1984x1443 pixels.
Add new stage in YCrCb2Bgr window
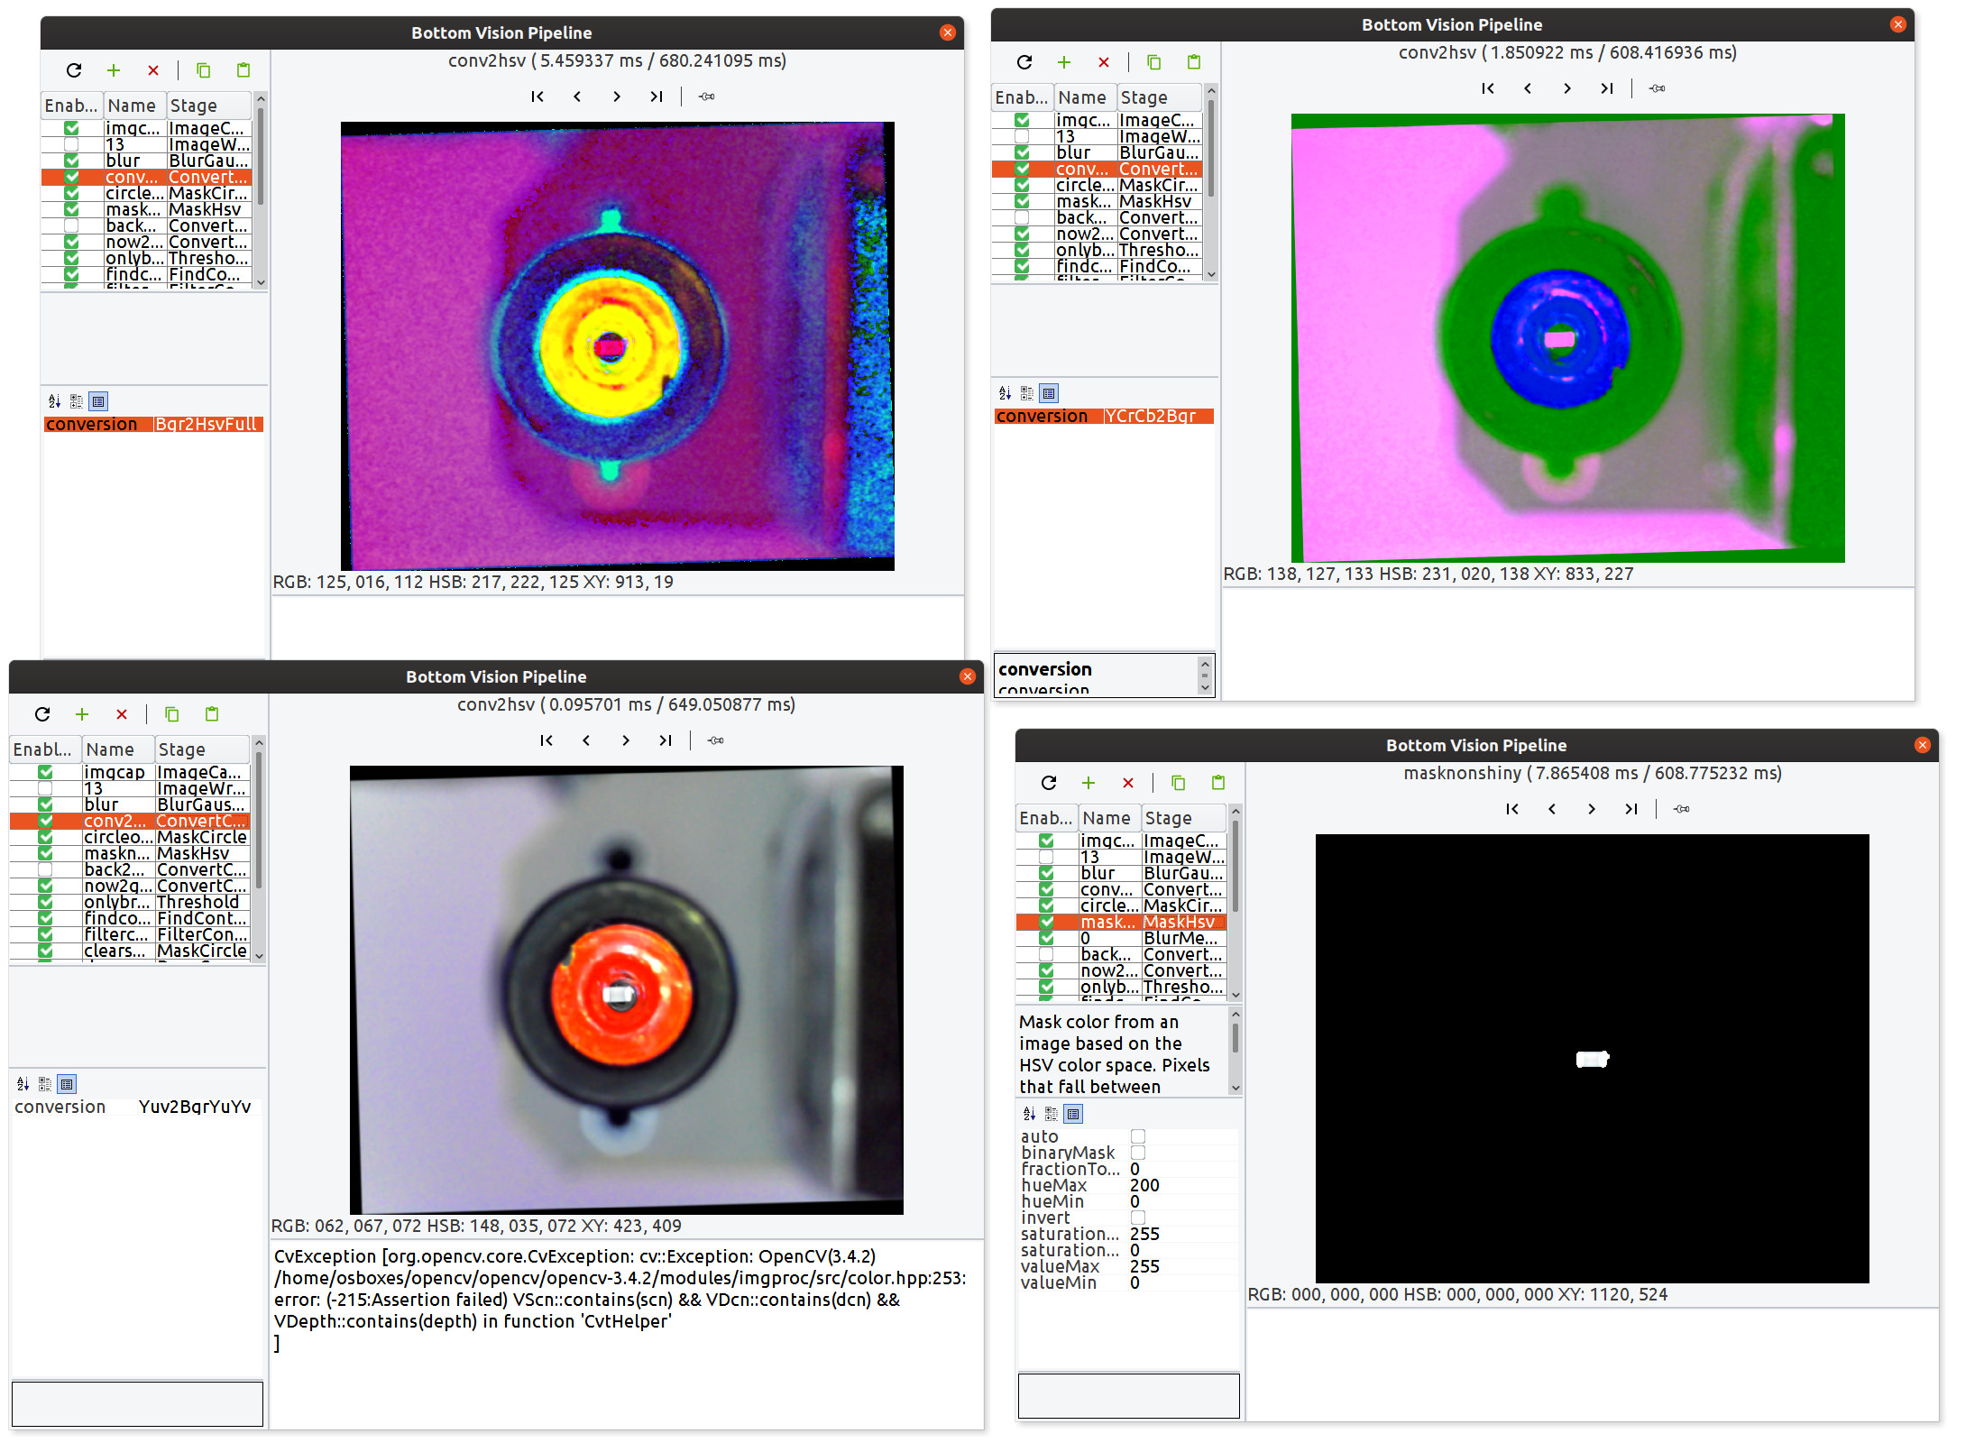coord(1064,62)
